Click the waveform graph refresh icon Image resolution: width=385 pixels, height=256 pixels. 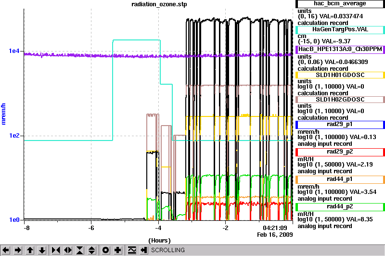pyautogui.click(x=132, y=250)
